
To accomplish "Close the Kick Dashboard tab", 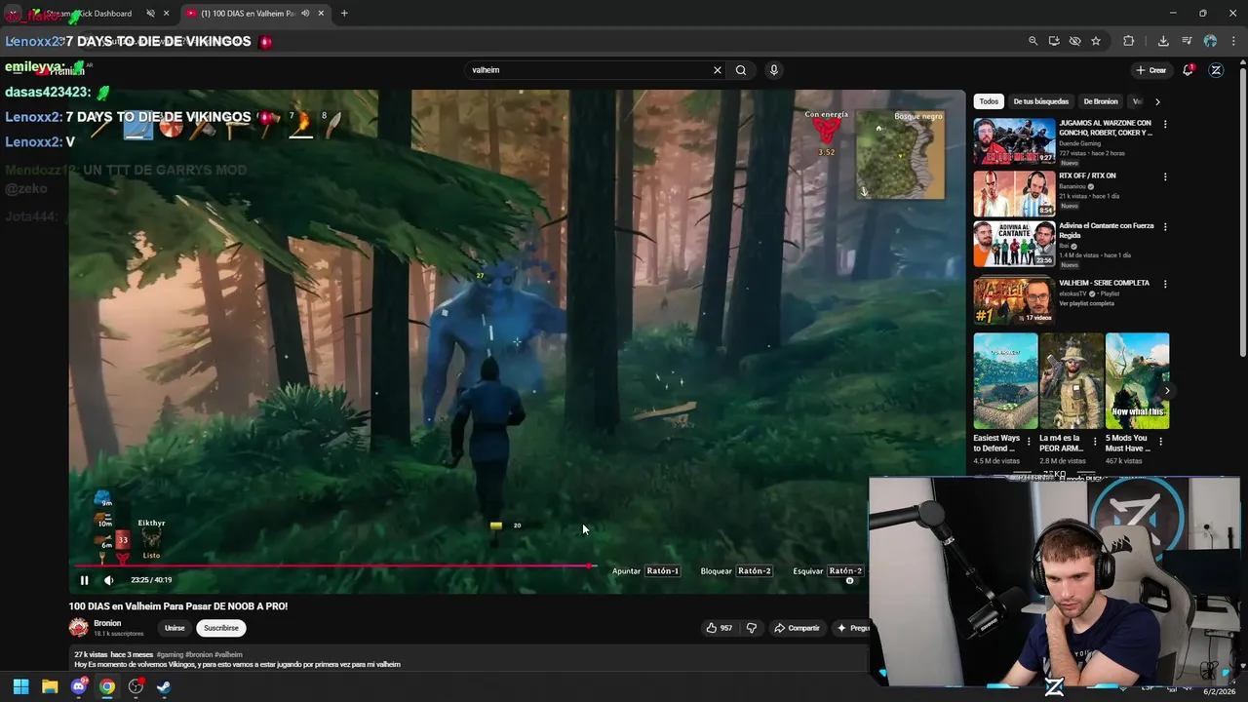I will (167, 14).
